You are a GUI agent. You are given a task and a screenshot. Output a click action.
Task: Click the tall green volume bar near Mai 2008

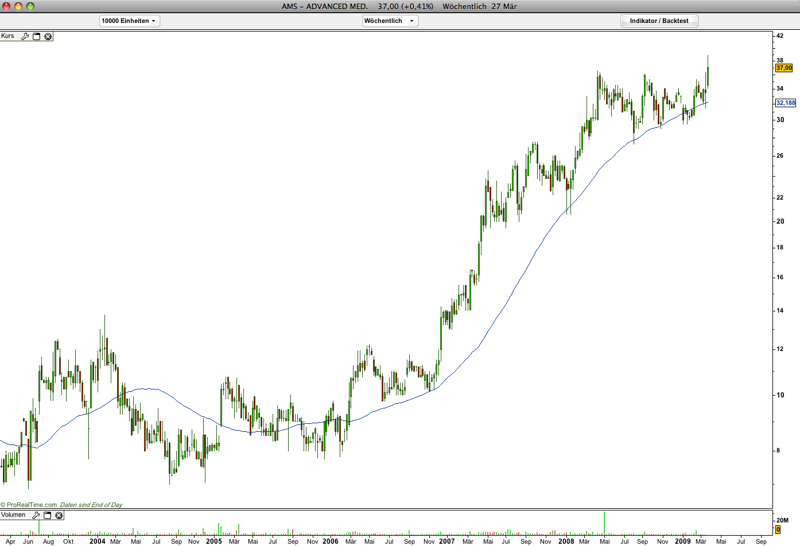[604, 523]
